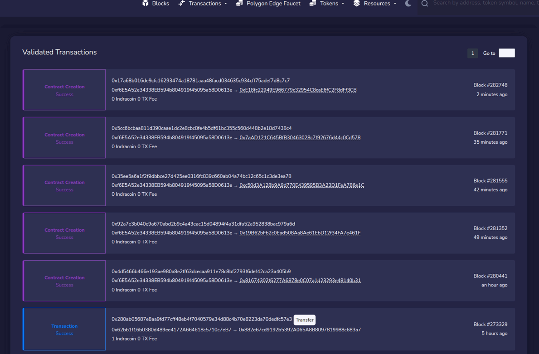This screenshot has height=354, width=539.
Task: Click the Blocks cube icon
Action: [x=146, y=3]
